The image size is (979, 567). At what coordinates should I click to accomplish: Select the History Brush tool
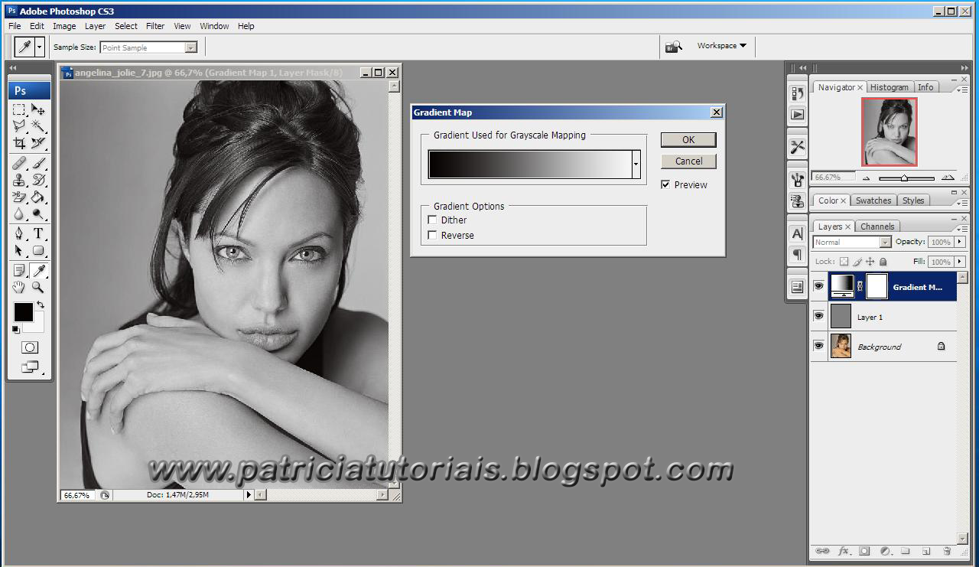37,180
